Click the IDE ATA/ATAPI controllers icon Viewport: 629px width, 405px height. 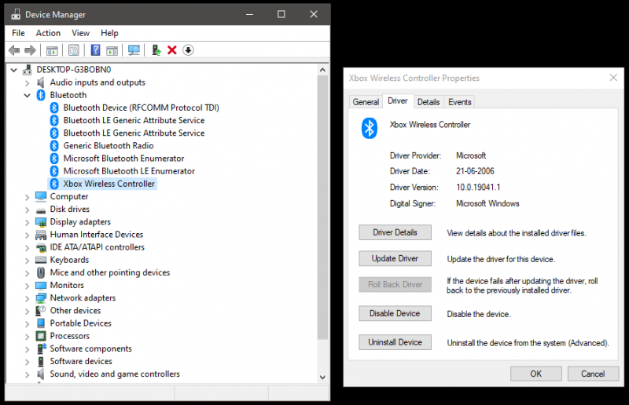click(41, 247)
